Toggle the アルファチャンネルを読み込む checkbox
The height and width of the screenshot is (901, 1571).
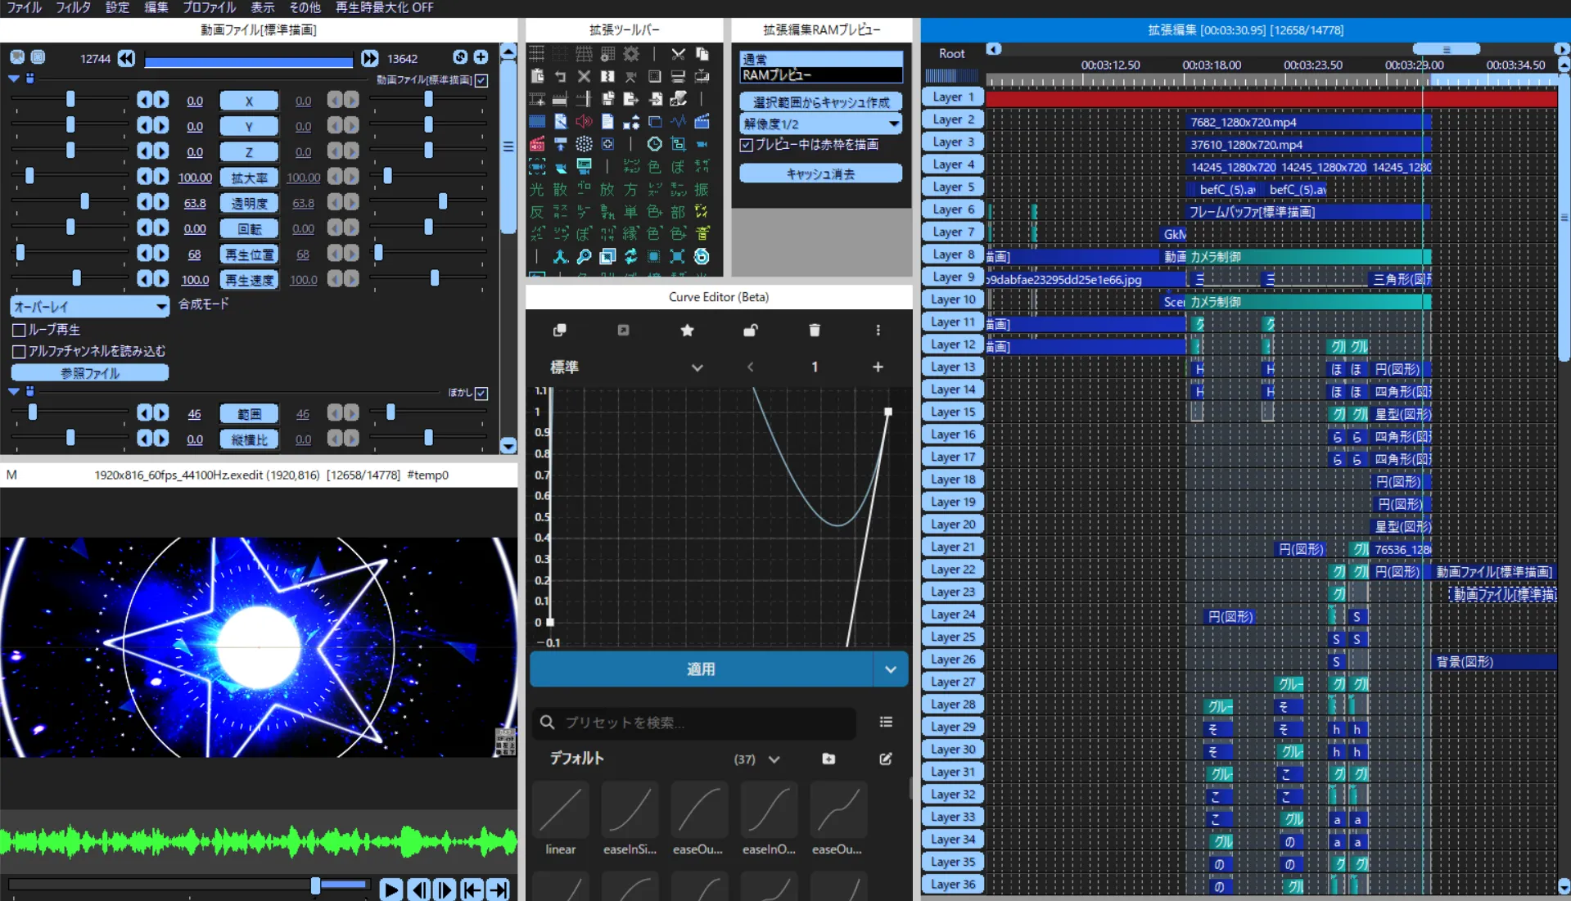[20, 351]
